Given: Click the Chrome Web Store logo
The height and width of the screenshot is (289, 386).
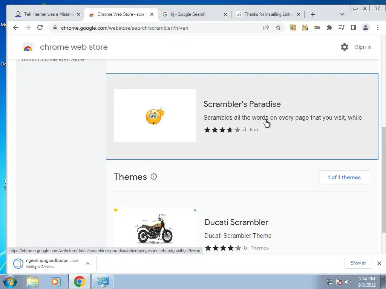Looking at the screenshot, I should tap(28, 47).
